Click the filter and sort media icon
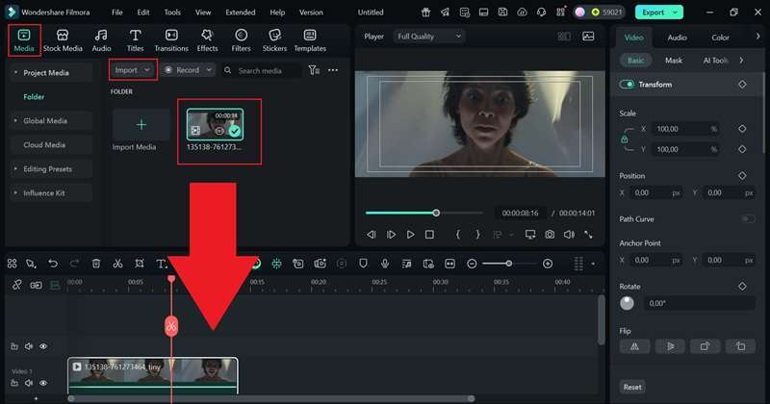This screenshot has width=770, height=404. click(x=314, y=70)
